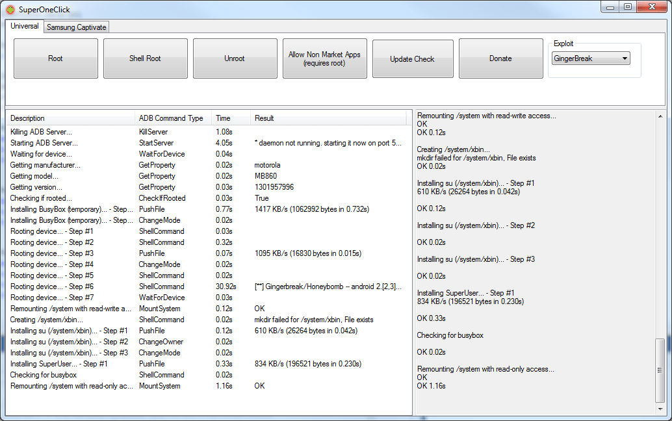Click the ADB Command Type column header
672x421 pixels.
(171, 118)
